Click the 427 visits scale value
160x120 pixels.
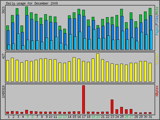click(x=4, y=56)
